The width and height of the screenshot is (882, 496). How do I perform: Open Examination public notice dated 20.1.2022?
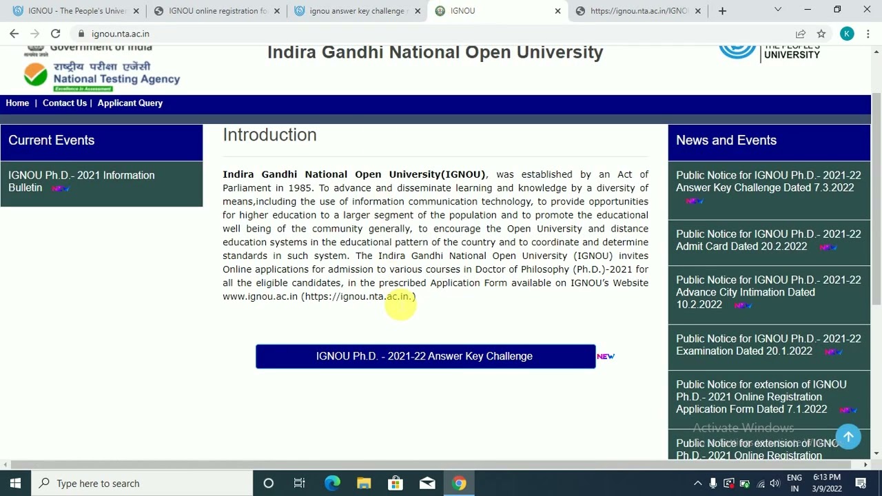[x=768, y=344]
